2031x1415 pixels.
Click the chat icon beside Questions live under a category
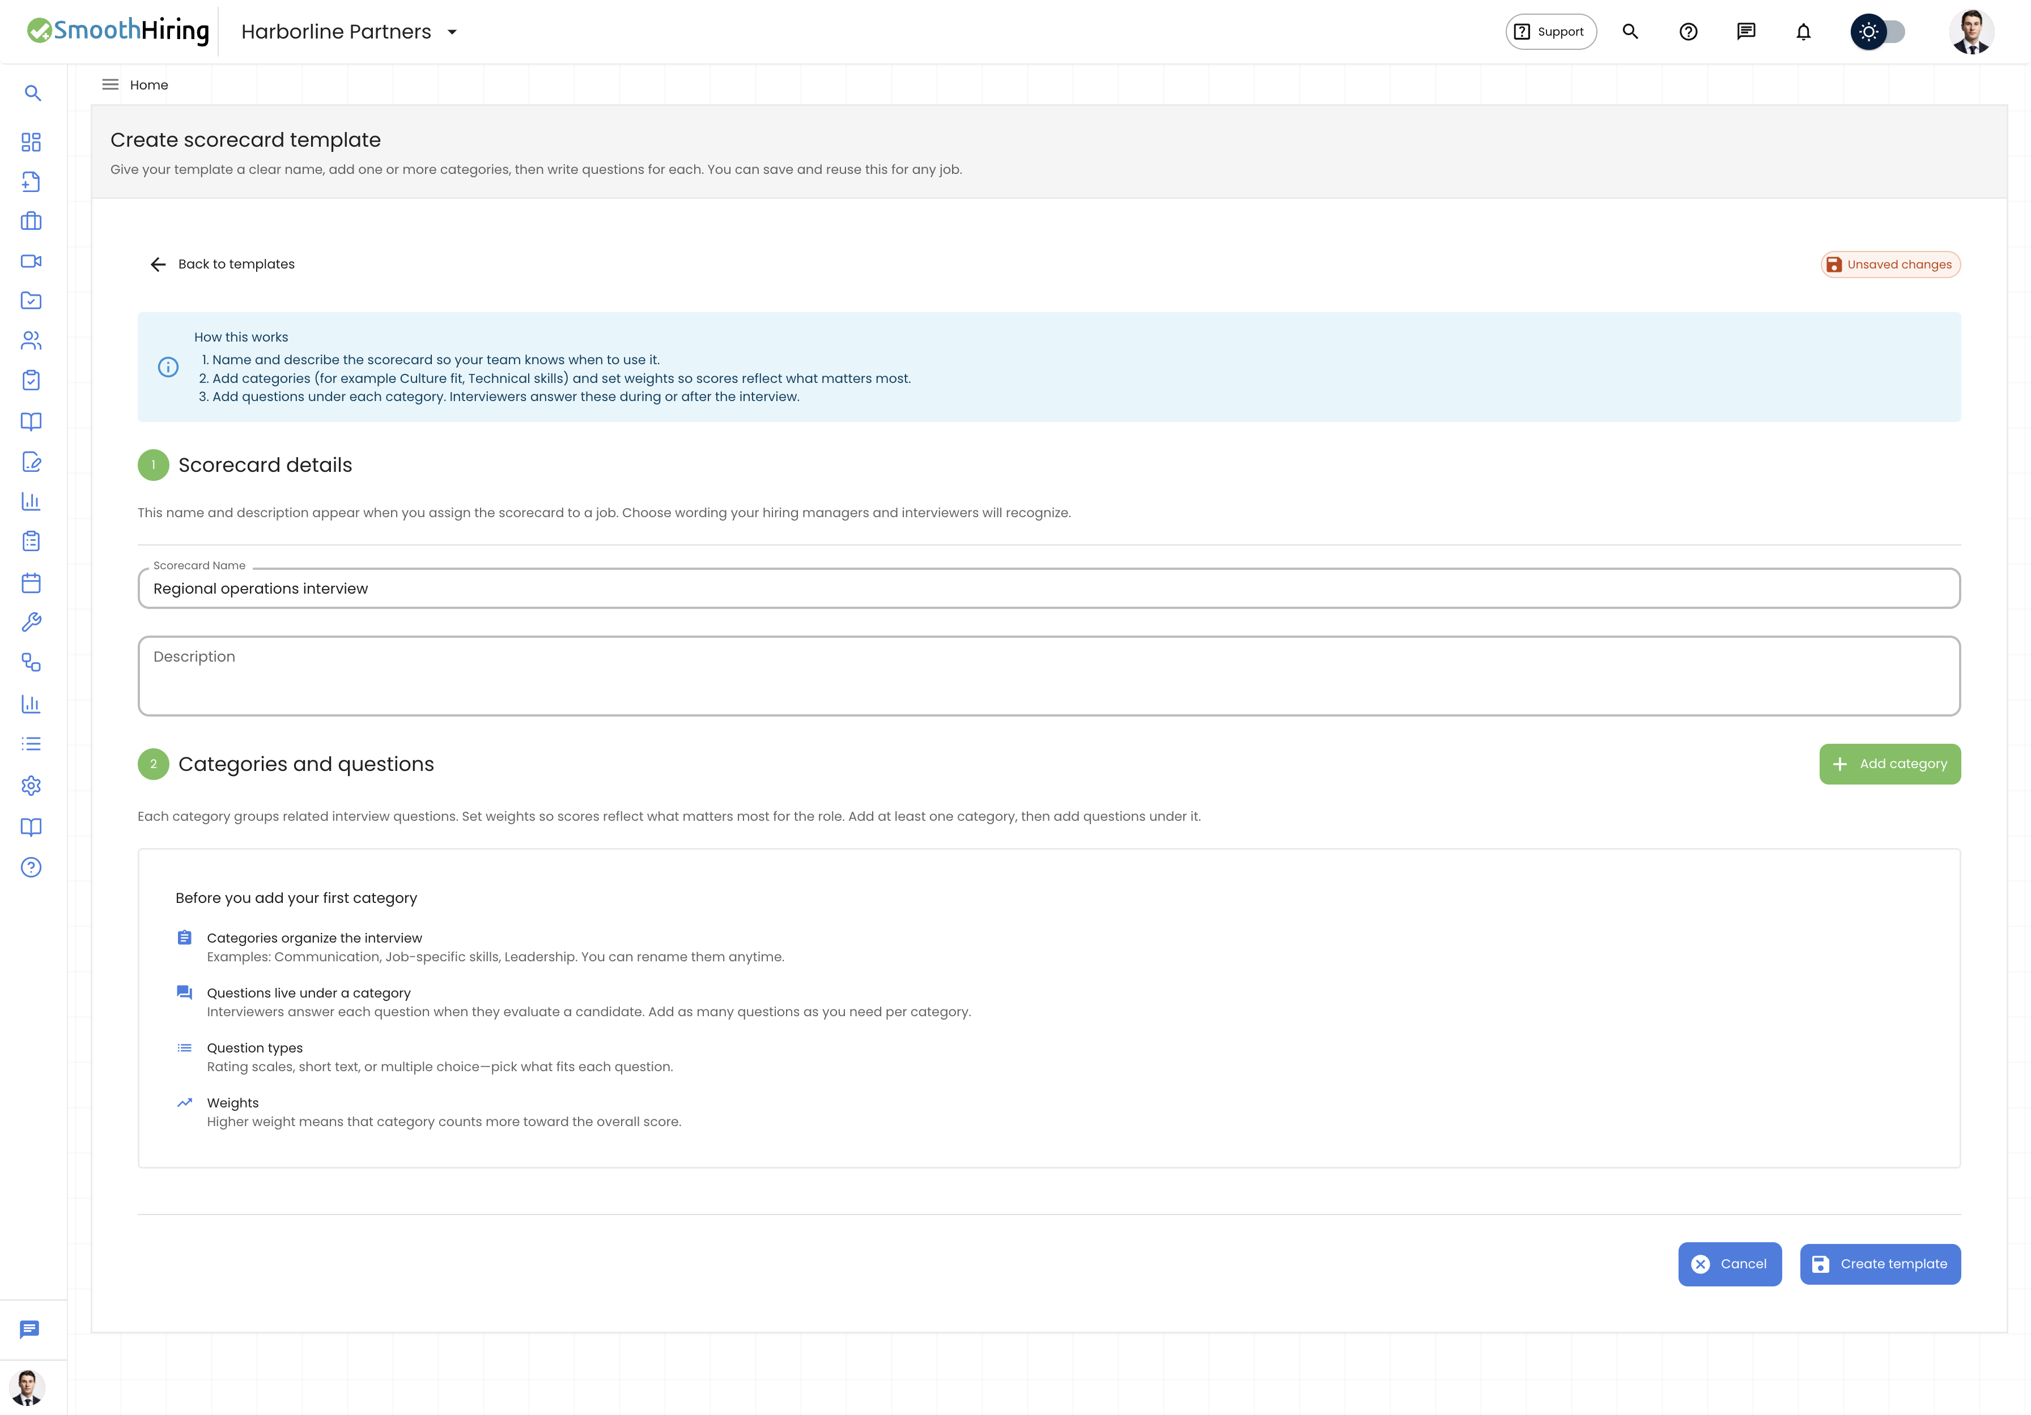click(x=184, y=992)
